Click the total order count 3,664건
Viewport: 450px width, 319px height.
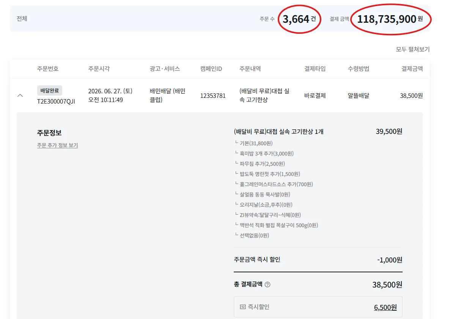point(299,19)
